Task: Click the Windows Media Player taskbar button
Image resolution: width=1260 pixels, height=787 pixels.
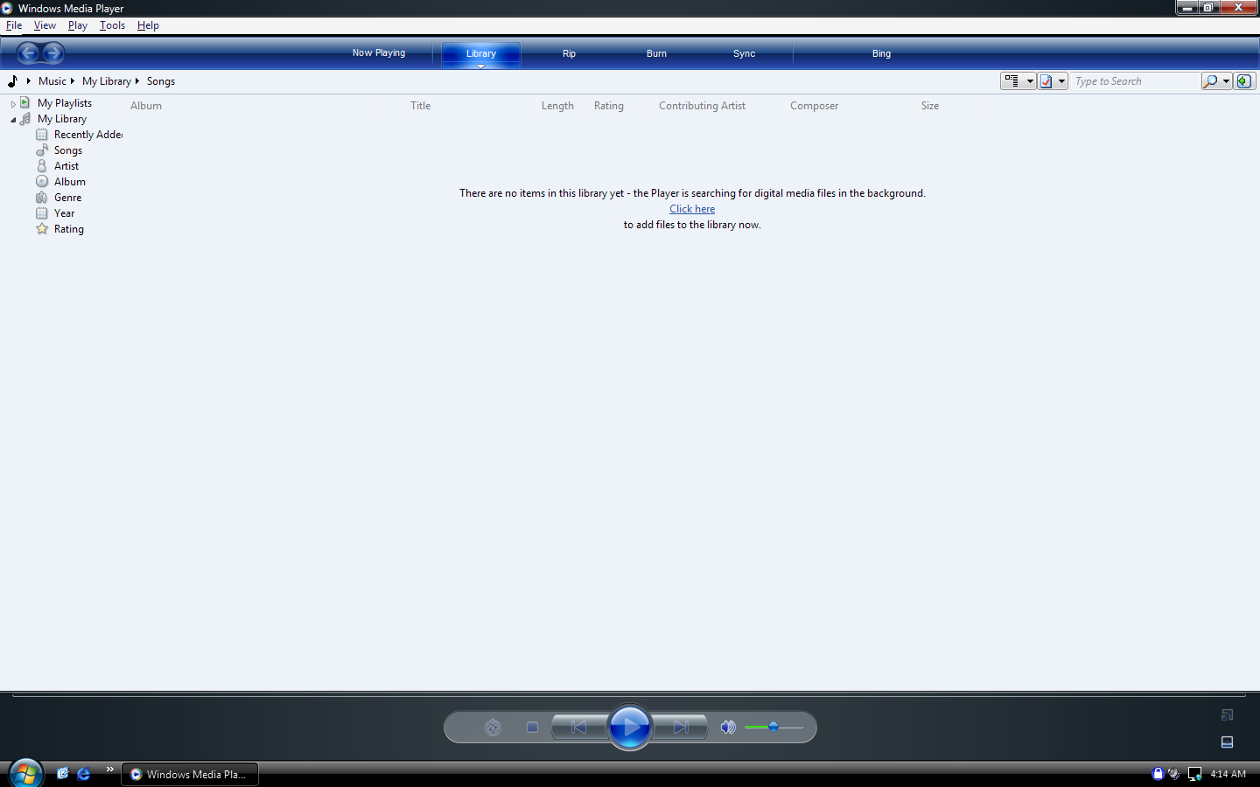Action: (190, 774)
